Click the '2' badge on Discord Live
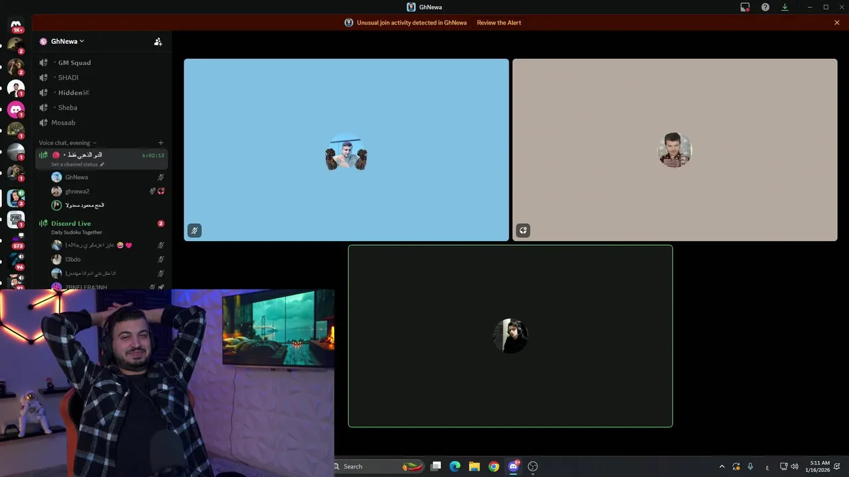Screen dimensions: 849x477 [161, 223]
